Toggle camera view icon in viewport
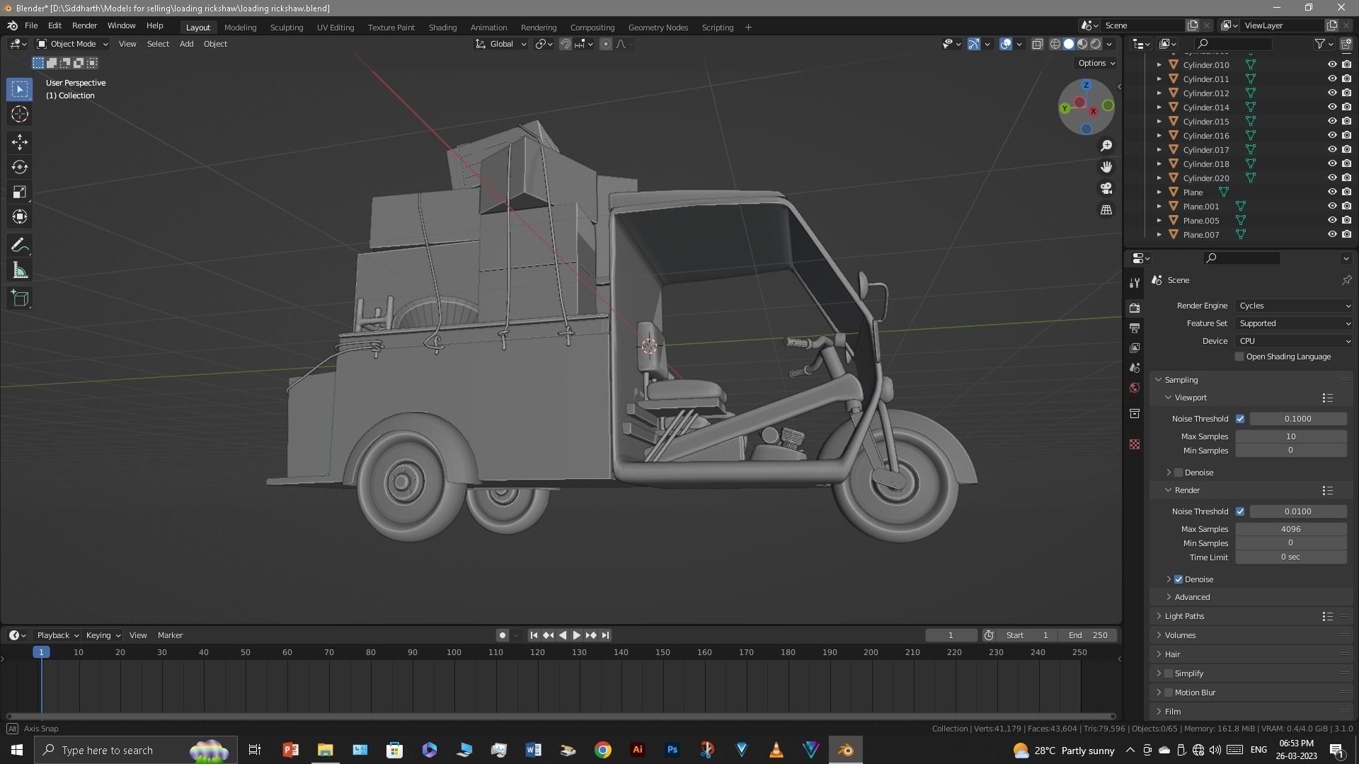This screenshot has height=764, width=1359. (x=1106, y=189)
